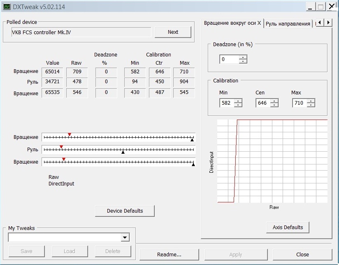This screenshot has width=339, height=265.
Task: Close the dialog using the Close button
Action: pos(302,254)
